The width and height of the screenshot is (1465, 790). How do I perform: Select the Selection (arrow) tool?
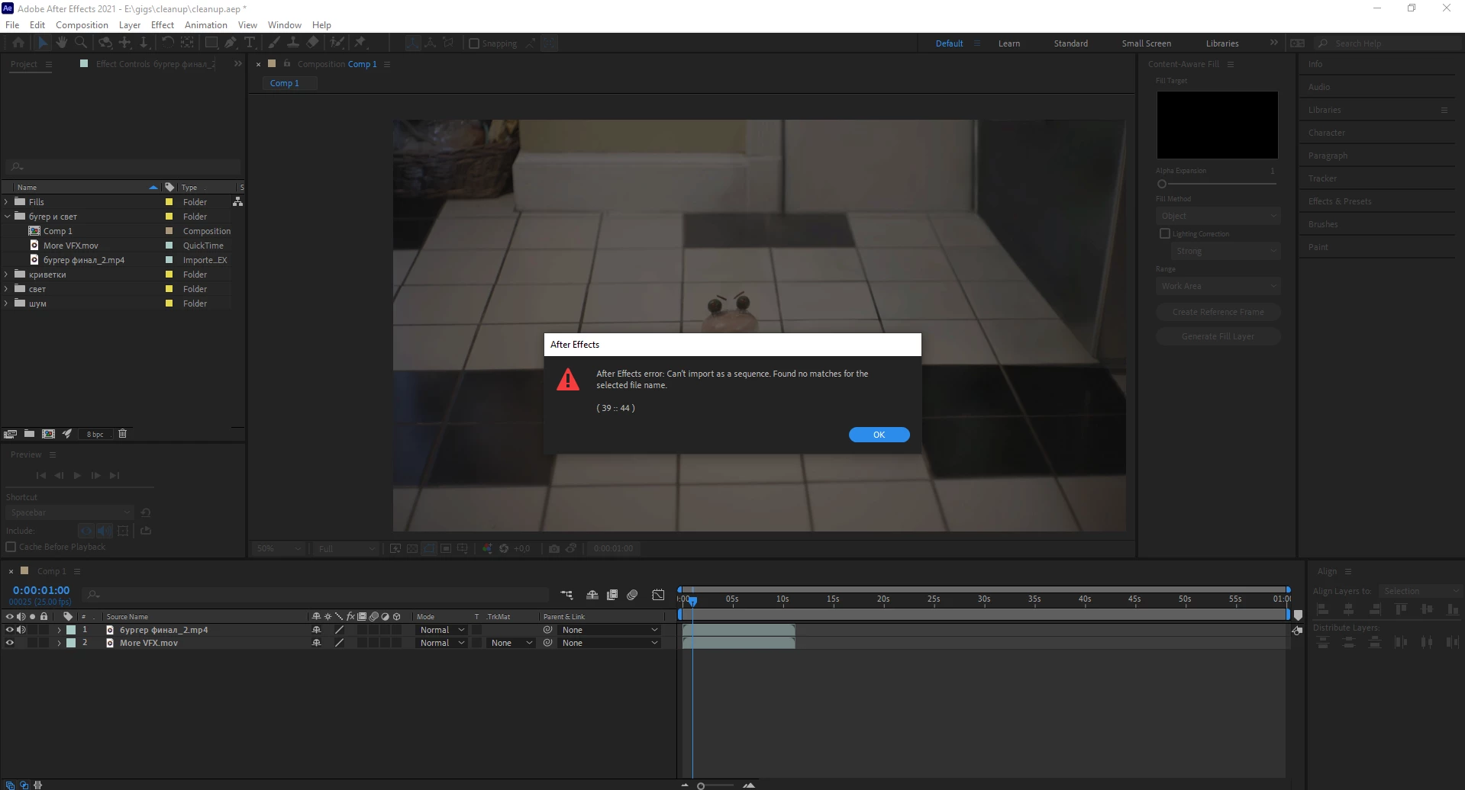[43, 43]
